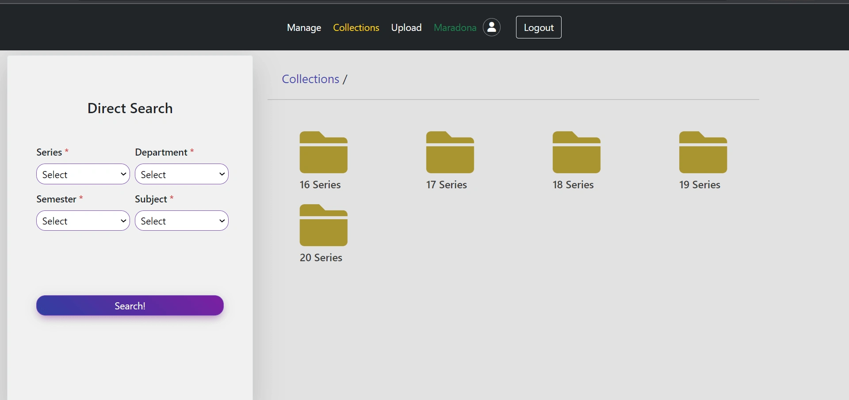
Task: Click the 20 Series folder label
Action: [321, 258]
